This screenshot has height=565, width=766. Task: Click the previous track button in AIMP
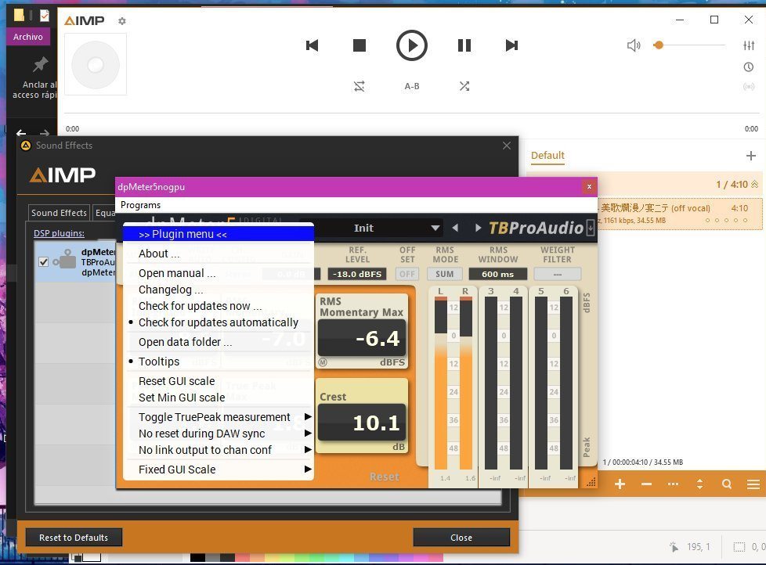coord(312,45)
